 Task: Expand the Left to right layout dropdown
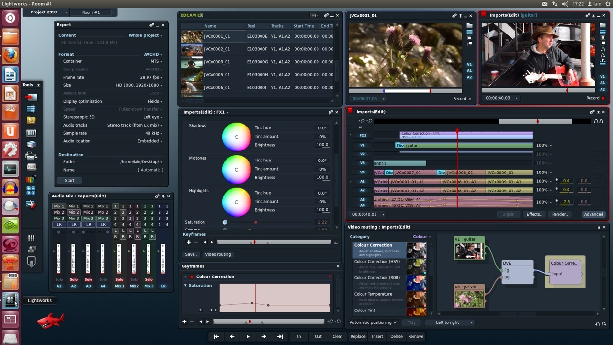coord(449,322)
